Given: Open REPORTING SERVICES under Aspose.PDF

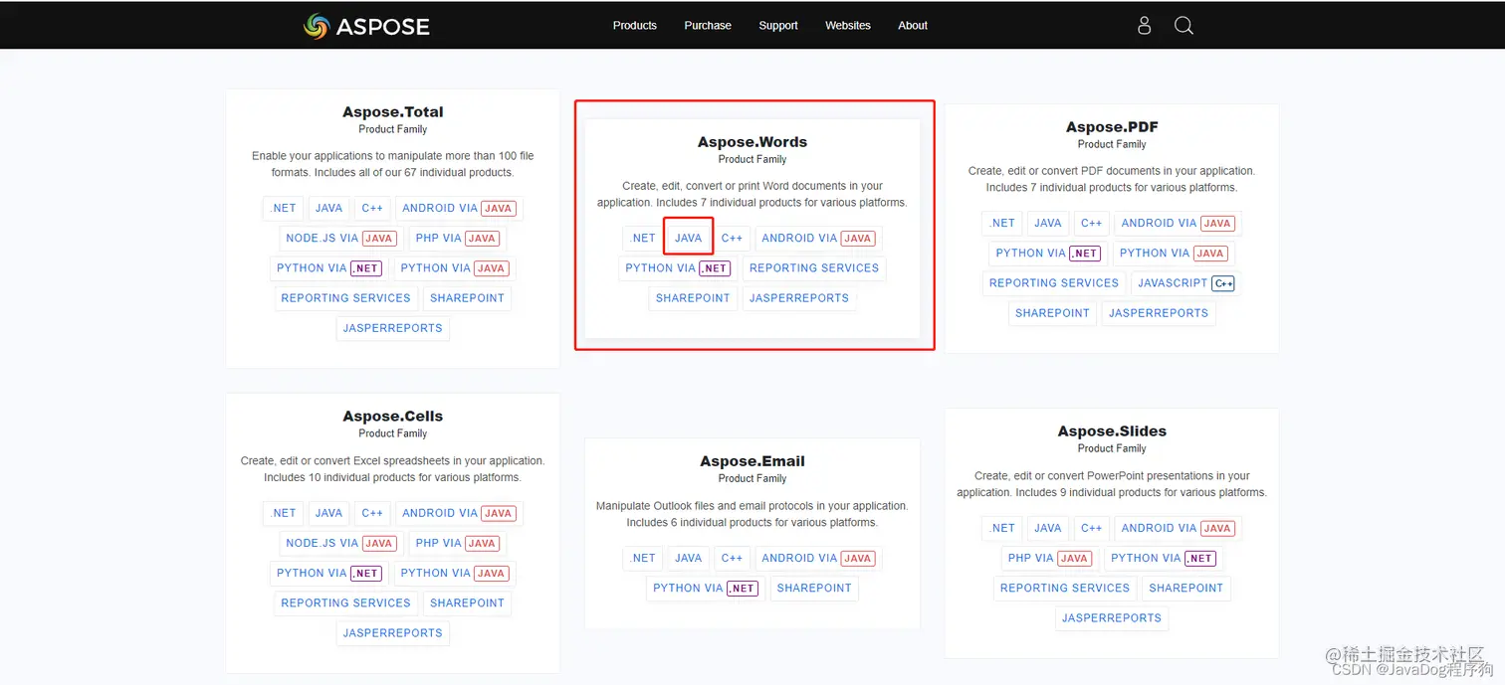Looking at the screenshot, I should click(x=1054, y=283).
